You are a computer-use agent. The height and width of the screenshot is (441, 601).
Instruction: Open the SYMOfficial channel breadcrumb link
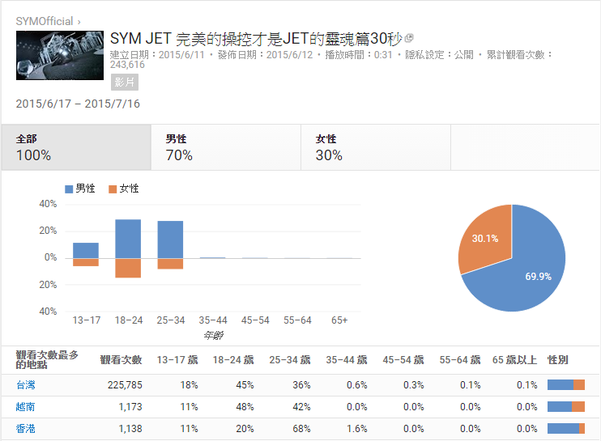[44, 21]
